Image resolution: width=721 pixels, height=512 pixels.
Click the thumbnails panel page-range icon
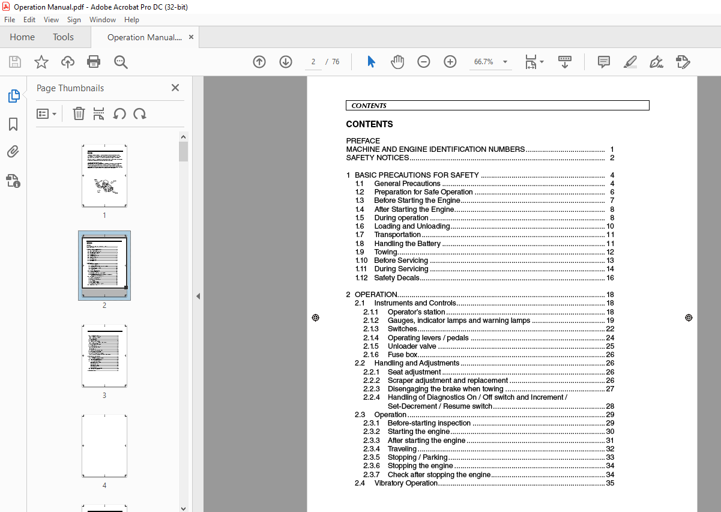point(99,113)
